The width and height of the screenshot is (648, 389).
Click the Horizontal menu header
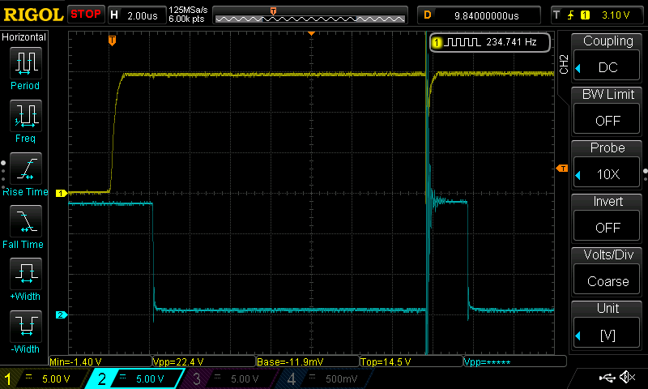24,37
